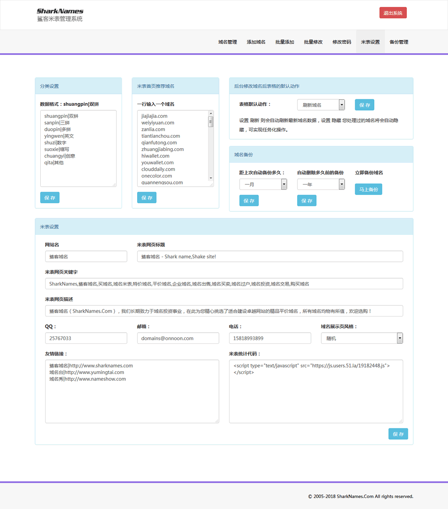This screenshot has height=509, width=448.
Task: Save the 分类设置 category list
Action: 49,197
